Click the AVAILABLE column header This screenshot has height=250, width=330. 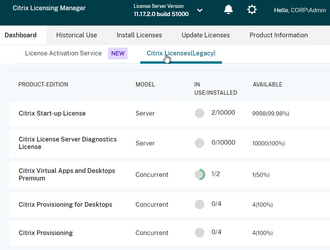[267, 85]
